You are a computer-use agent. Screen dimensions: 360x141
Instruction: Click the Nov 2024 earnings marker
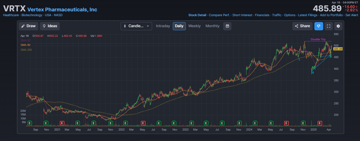click(x=303, y=123)
